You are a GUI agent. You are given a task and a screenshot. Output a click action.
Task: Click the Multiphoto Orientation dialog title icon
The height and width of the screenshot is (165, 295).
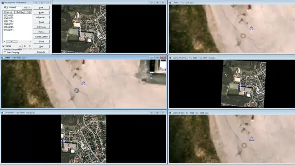3,3
